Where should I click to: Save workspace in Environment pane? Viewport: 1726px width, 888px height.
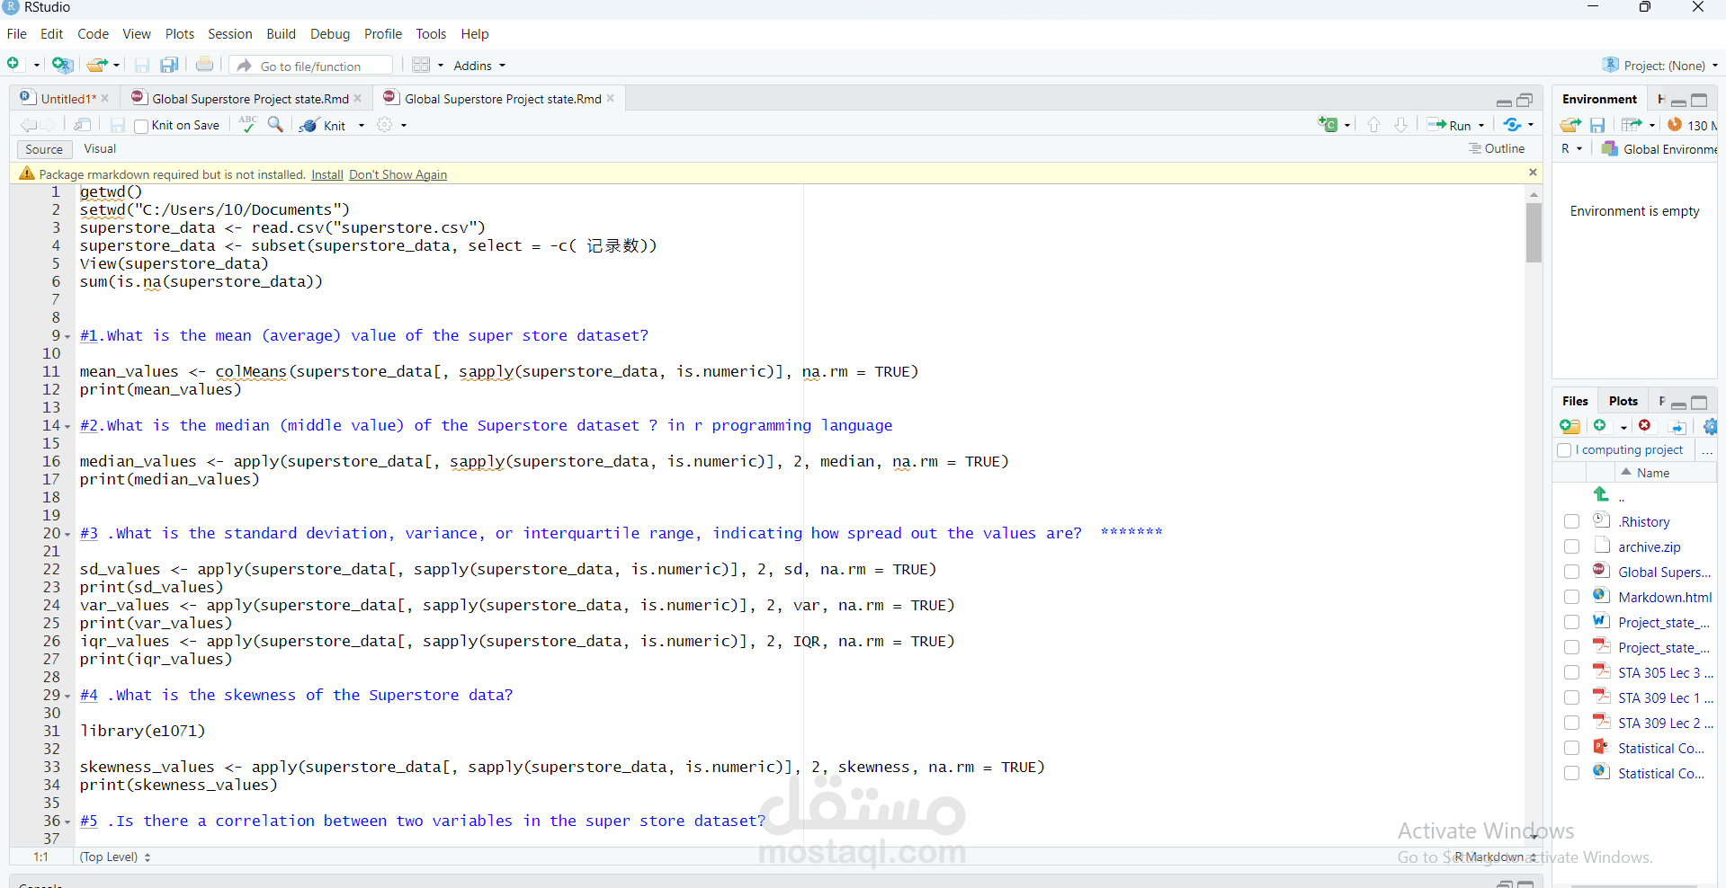[x=1597, y=125]
